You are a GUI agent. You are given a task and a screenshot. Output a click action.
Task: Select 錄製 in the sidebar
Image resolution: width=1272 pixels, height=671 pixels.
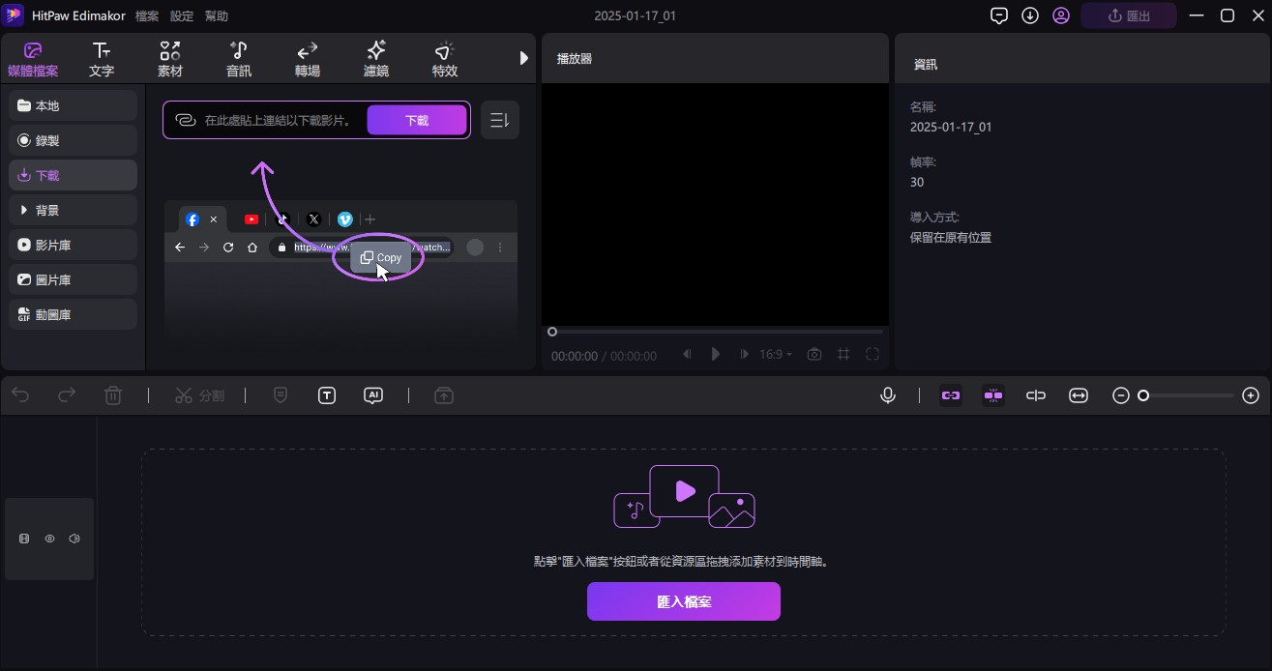[74, 140]
